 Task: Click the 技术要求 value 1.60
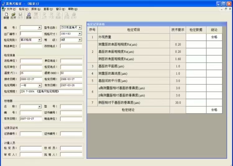(x=178, y=59)
